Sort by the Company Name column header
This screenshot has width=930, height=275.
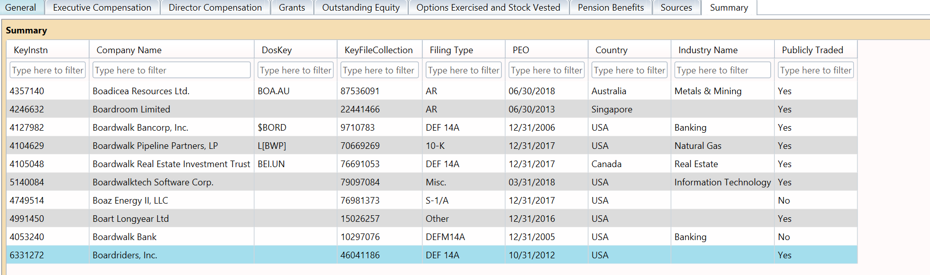tap(129, 50)
